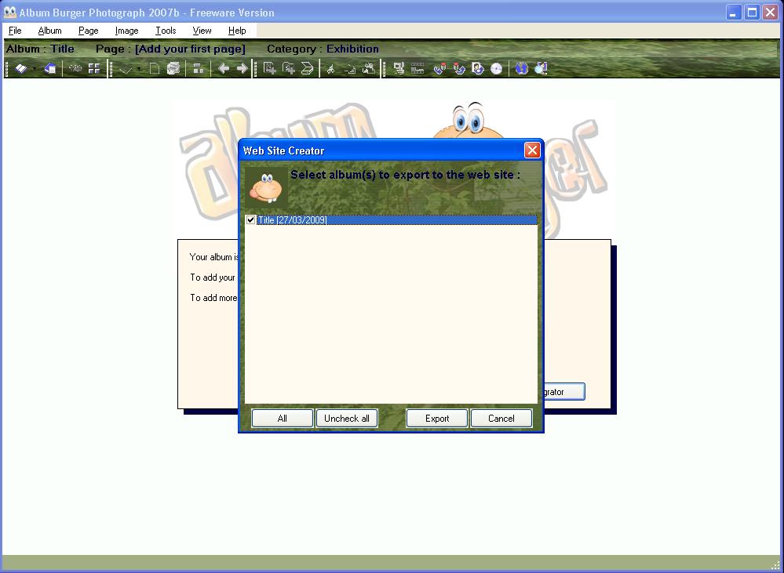Click the eyeglasses toolbar icon
Screen dimensions: 784x573
click(75, 68)
